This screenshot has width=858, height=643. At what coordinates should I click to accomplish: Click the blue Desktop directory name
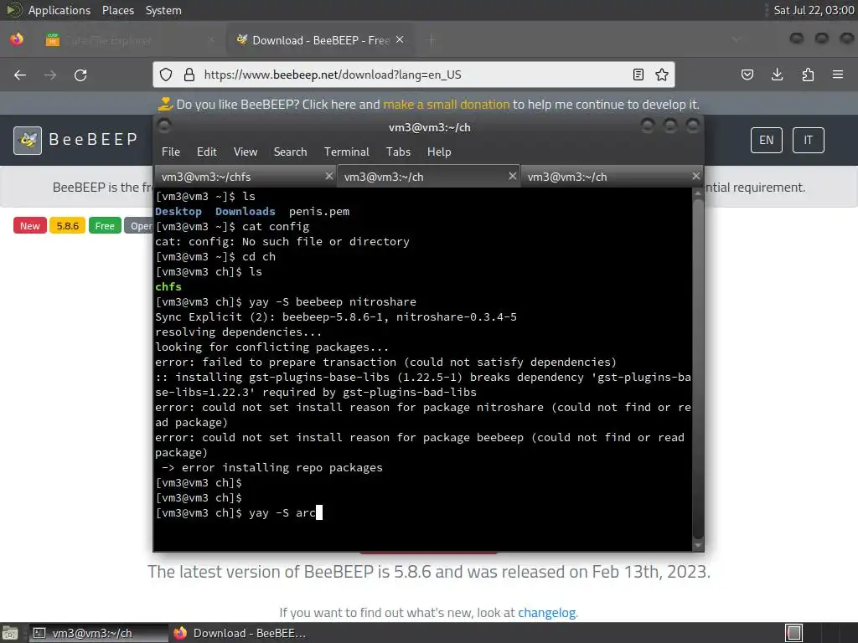(178, 212)
